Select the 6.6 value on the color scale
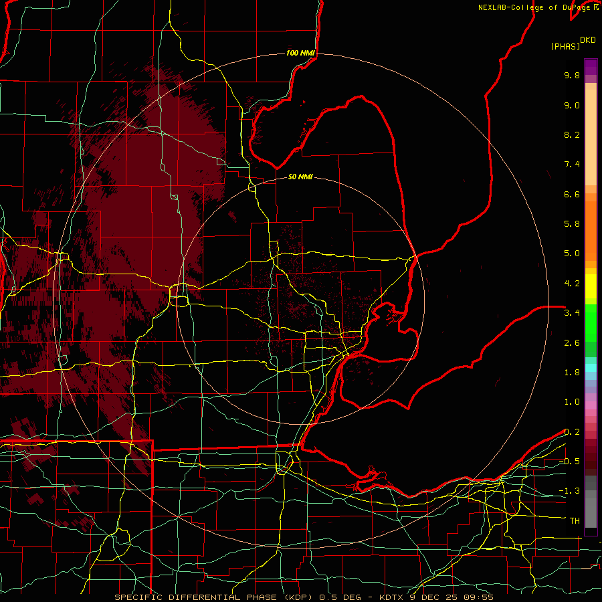 coord(572,194)
